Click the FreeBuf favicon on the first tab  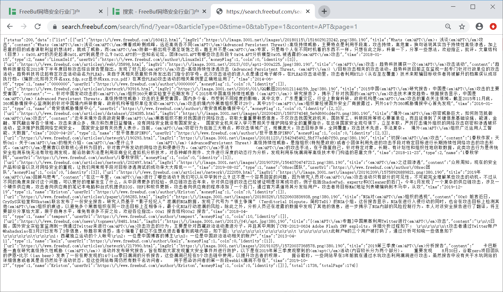pos(12,12)
